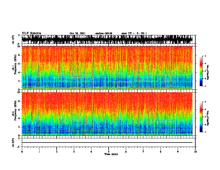Click the ch.1 spectrogram panel
The width and height of the screenshot is (220, 170).
pos(107,68)
